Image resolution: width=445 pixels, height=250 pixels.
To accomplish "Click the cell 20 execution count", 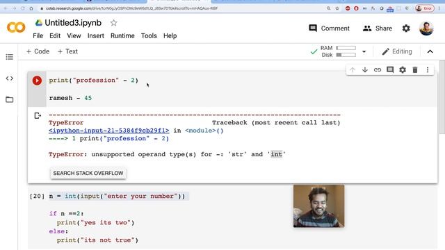I will click(37, 196).
